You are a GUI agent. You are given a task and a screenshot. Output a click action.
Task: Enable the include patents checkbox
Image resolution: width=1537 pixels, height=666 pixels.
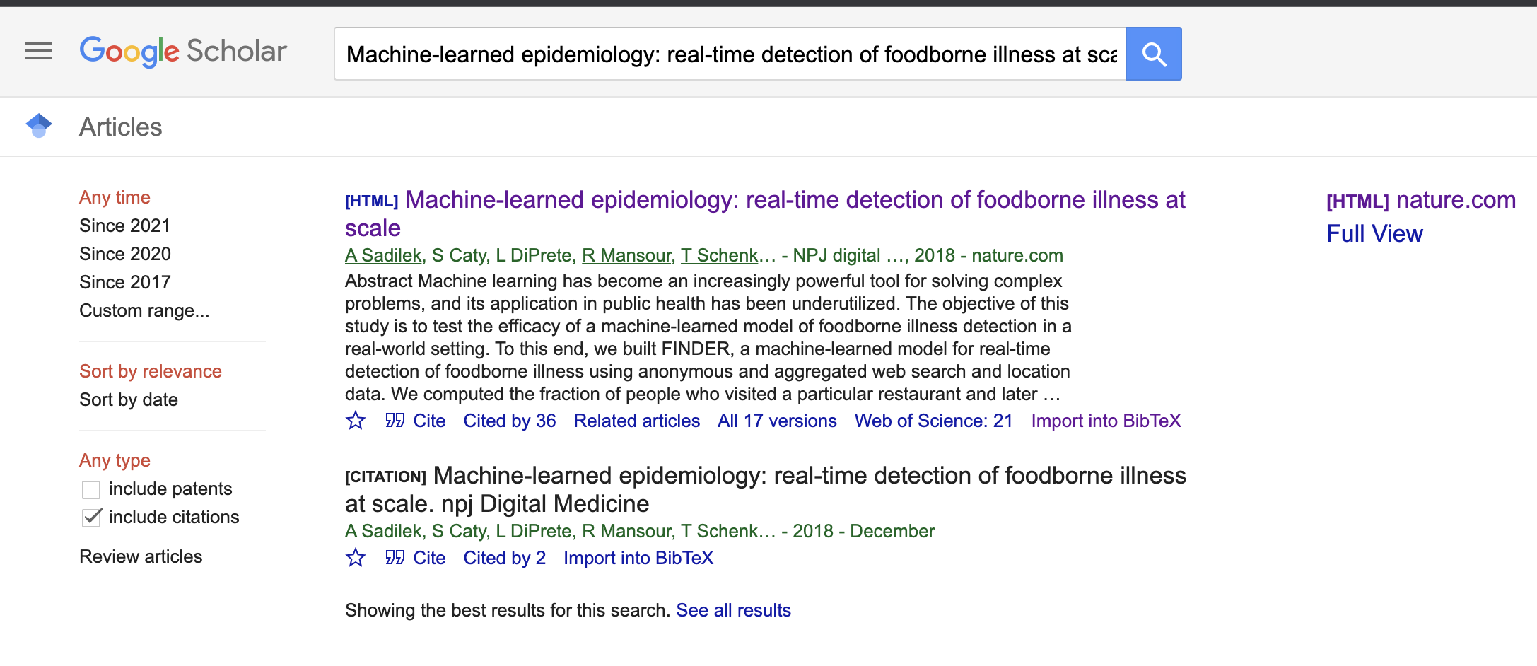pos(90,488)
